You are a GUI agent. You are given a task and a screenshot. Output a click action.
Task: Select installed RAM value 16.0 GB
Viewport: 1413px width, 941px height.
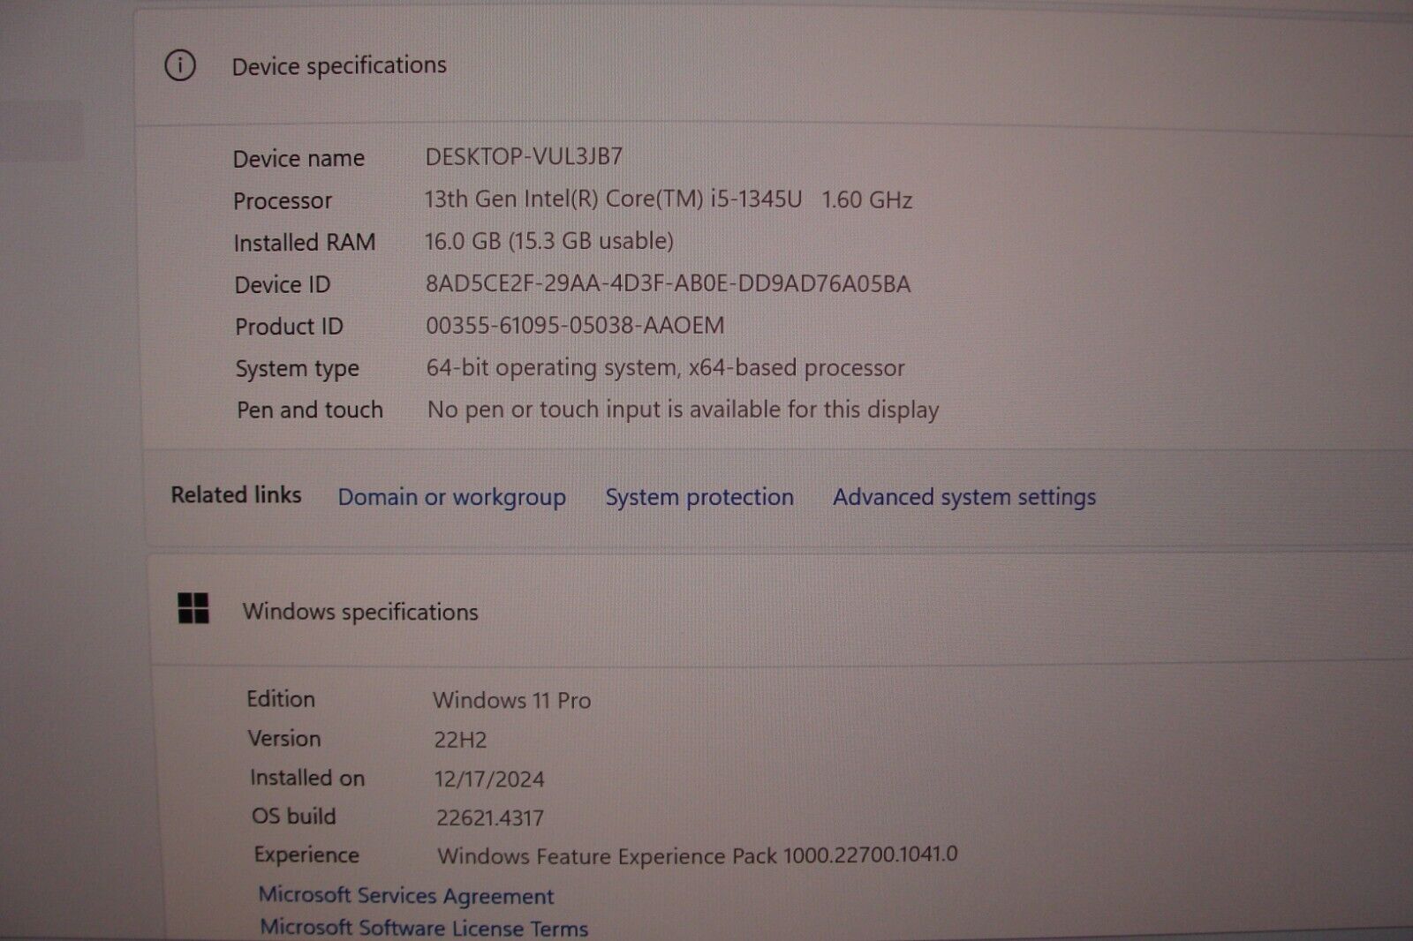tap(549, 240)
